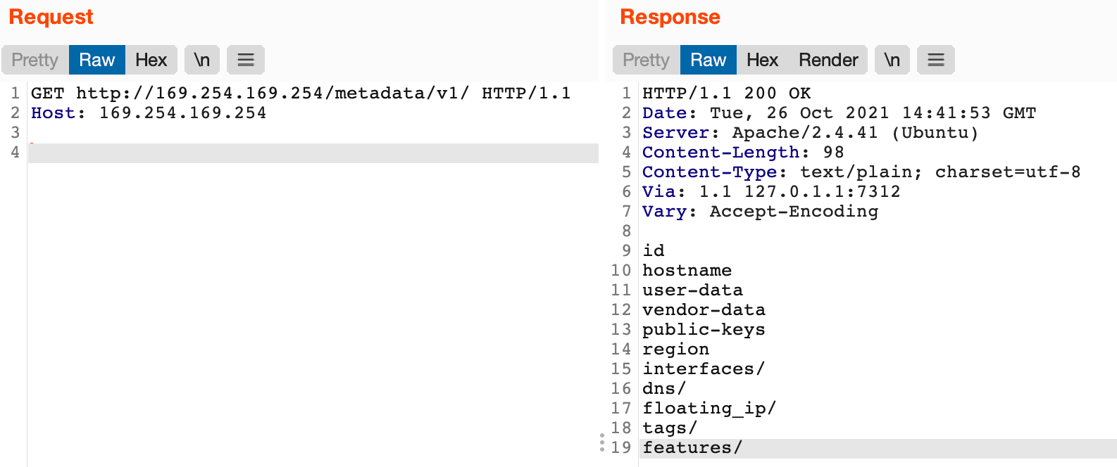Open the Response panel hamburger menu
The height and width of the screenshot is (467, 1117).
coord(935,60)
